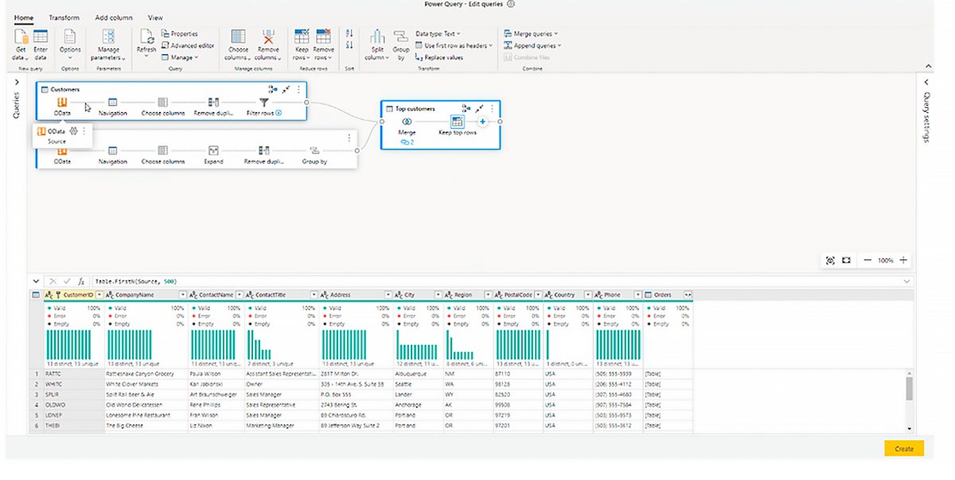Screen dimensions: 955x480
Task: Open the Merge queries dropdown
Action: tap(531, 33)
